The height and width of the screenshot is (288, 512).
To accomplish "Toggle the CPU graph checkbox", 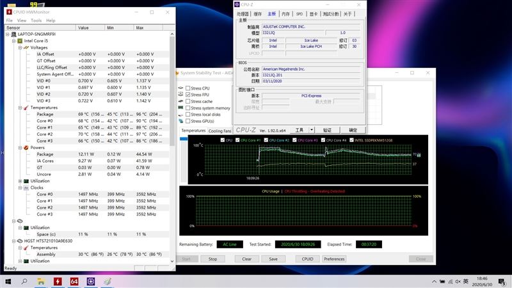I will coord(222,140).
